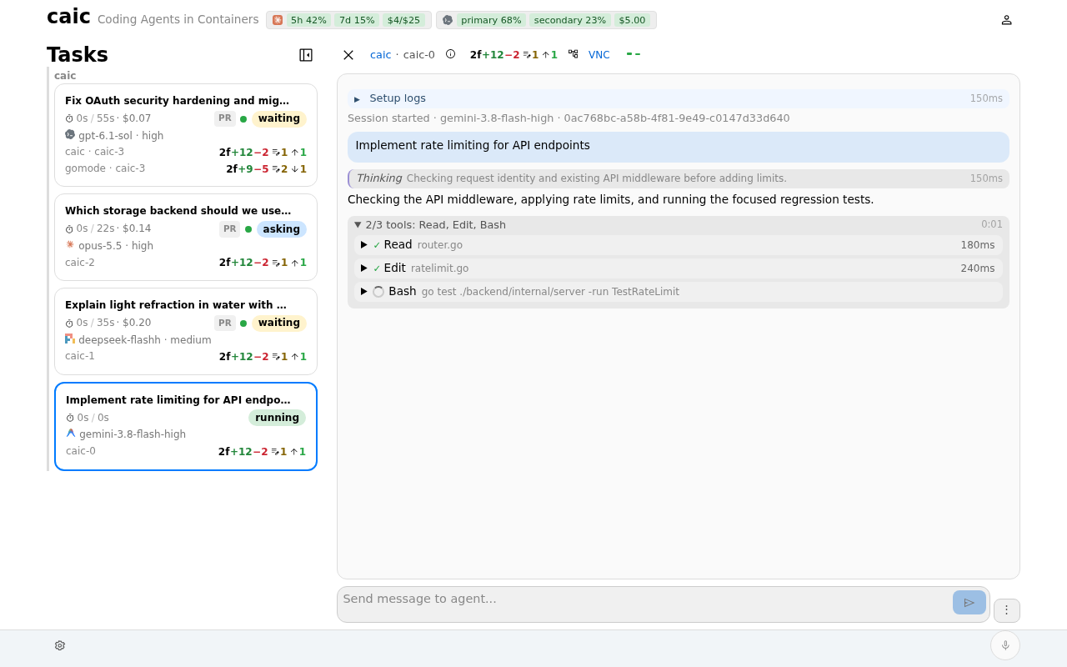Open the user account icon
1067x667 pixels.
pyautogui.click(x=1006, y=20)
